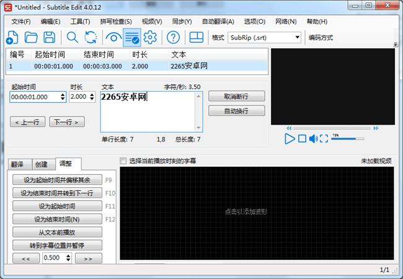Screen dimensions: 403x279
Task: Open the start time spinner control
Action: (x=63, y=97)
